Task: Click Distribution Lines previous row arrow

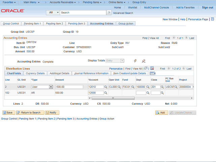Action: coord(169,68)
